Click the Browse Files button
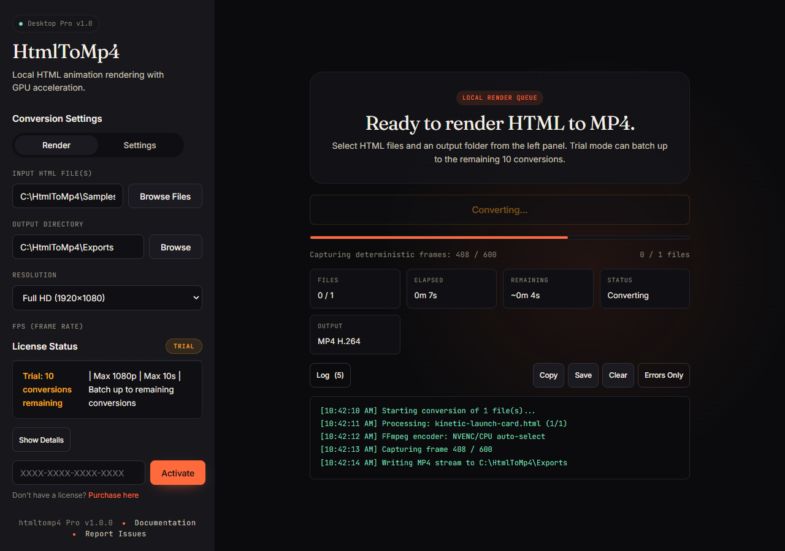The height and width of the screenshot is (551, 785). pos(165,197)
